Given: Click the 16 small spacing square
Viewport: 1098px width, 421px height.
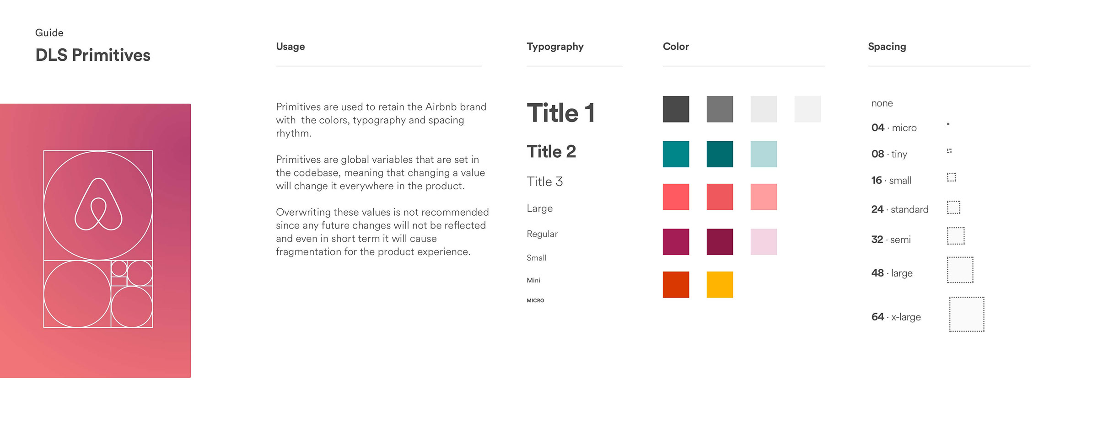Looking at the screenshot, I should pyautogui.click(x=952, y=177).
